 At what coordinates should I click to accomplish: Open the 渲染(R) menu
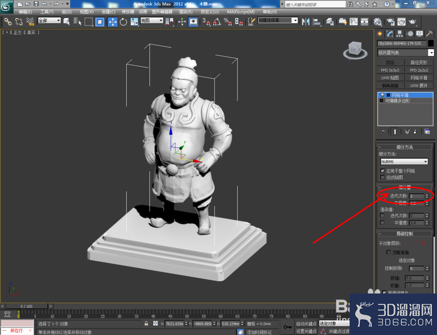(186, 12)
